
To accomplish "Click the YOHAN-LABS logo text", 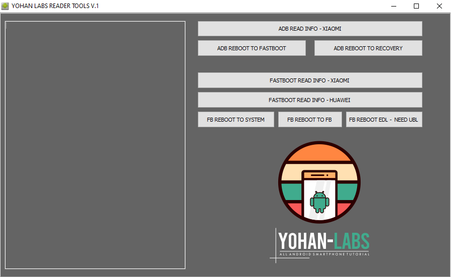I will [323, 241].
